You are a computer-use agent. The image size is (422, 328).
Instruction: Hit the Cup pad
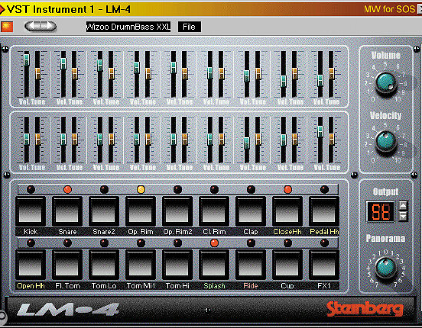287,265
